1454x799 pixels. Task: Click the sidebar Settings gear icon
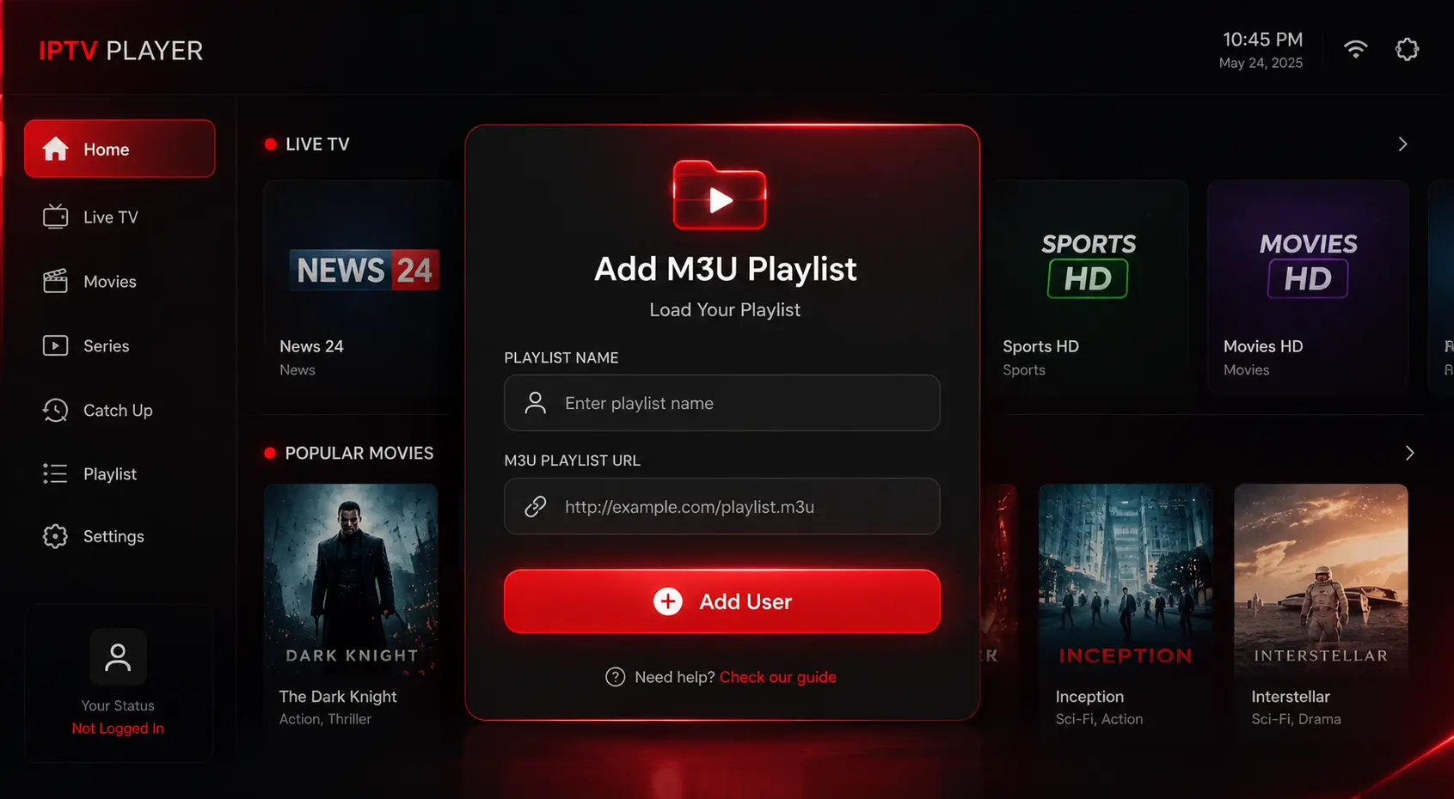[56, 536]
